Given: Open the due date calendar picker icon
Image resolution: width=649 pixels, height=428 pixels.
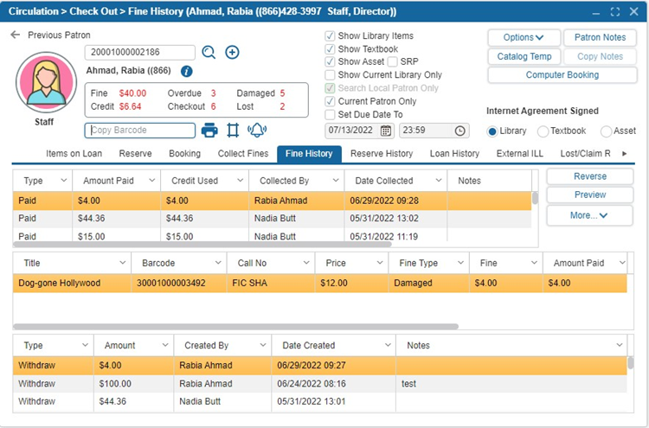Looking at the screenshot, I should pyautogui.click(x=386, y=131).
